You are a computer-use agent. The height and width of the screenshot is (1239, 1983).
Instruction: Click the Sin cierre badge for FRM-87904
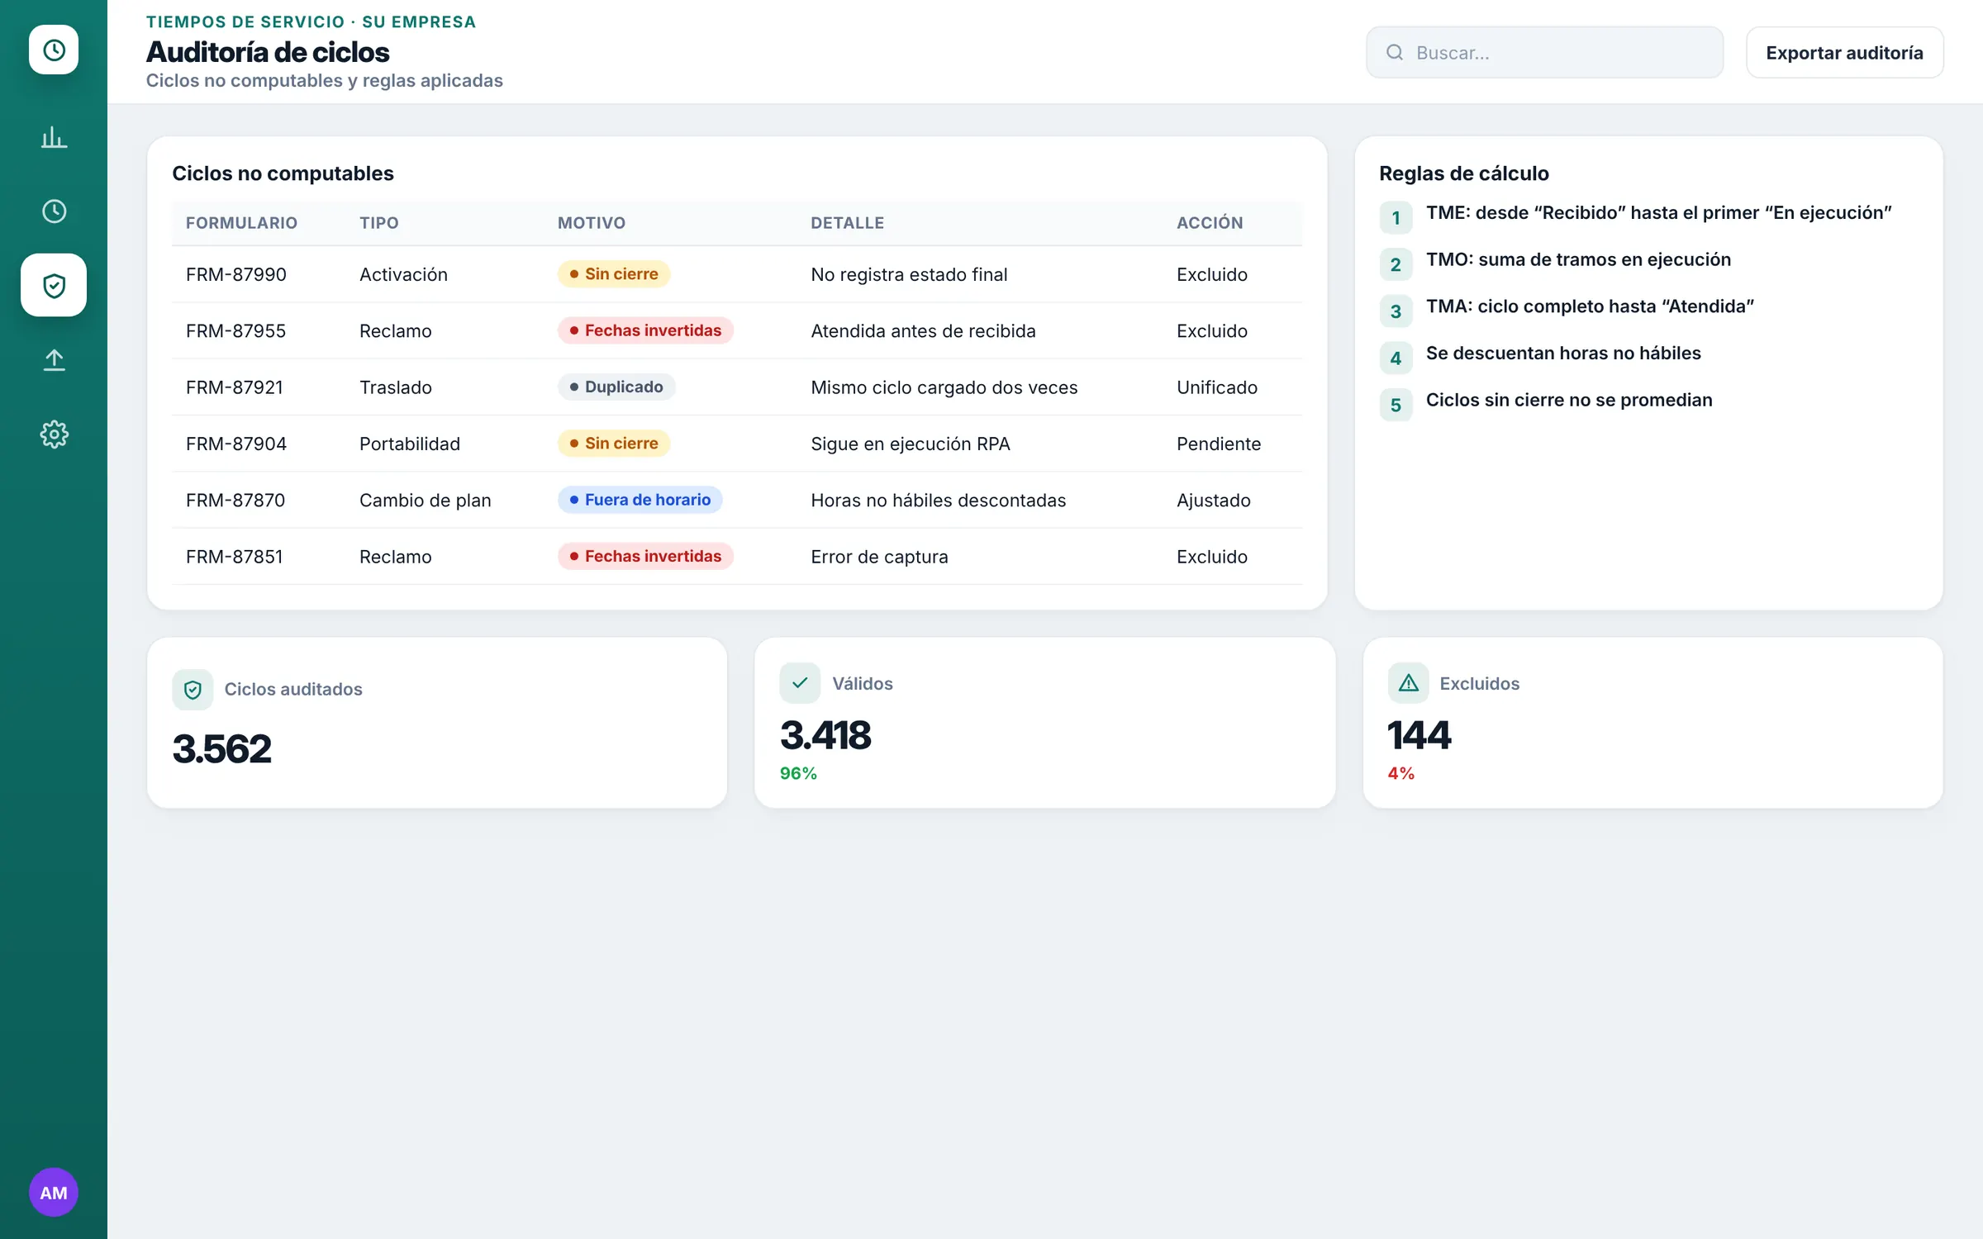tap(613, 444)
